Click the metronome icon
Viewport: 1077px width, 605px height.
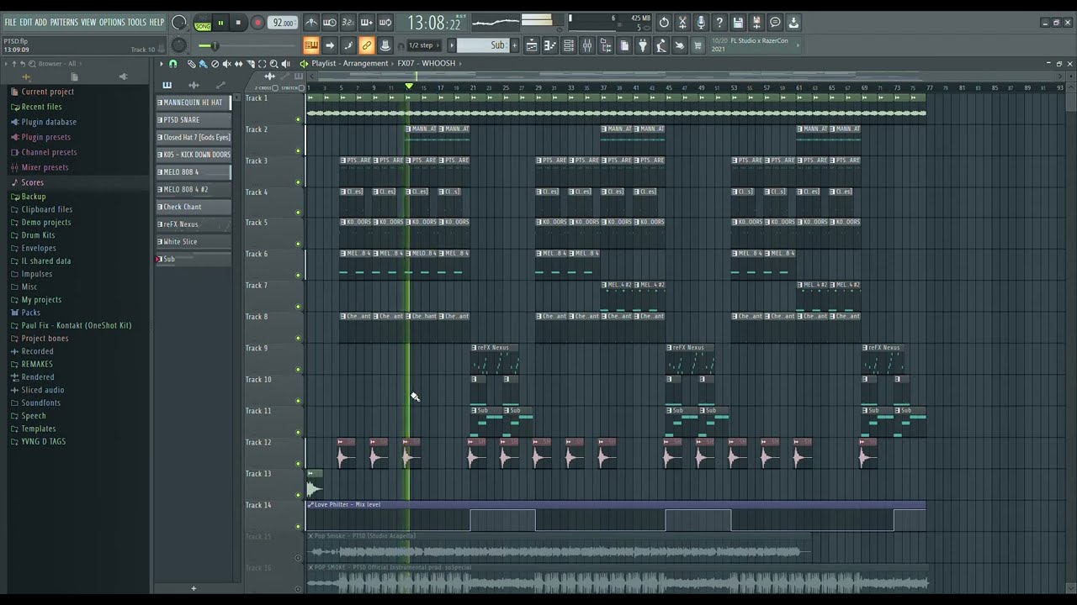[312, 23]
